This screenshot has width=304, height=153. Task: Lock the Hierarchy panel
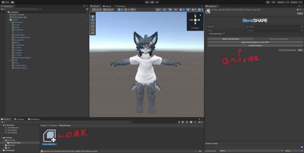coord(84,6)
